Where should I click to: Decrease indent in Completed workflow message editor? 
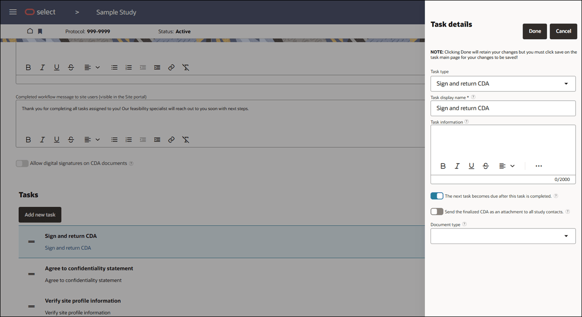[x=143, y=139]
